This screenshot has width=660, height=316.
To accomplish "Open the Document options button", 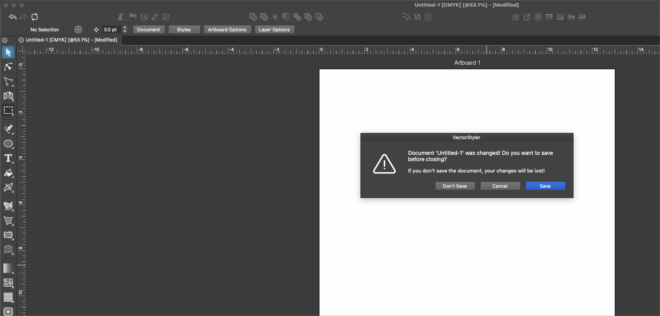I will point(149,30).
